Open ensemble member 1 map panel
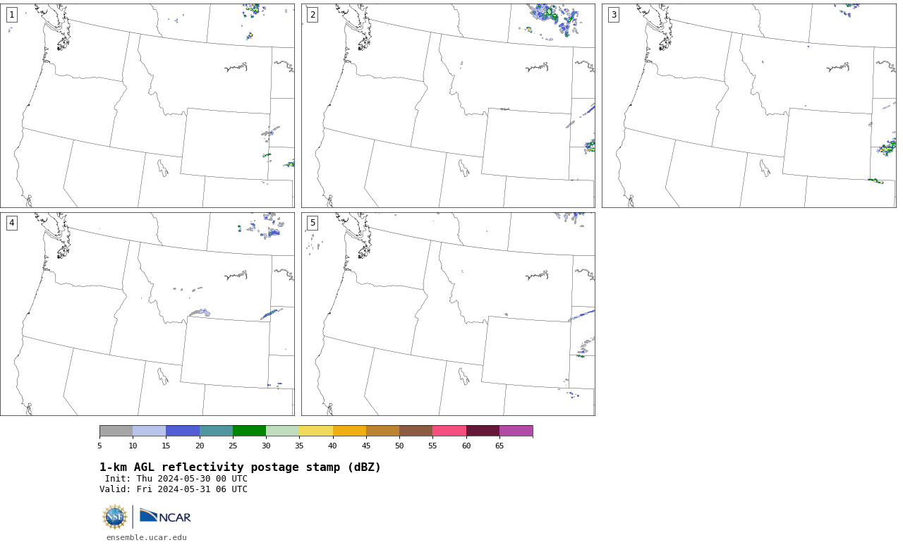 click(147, 106)
